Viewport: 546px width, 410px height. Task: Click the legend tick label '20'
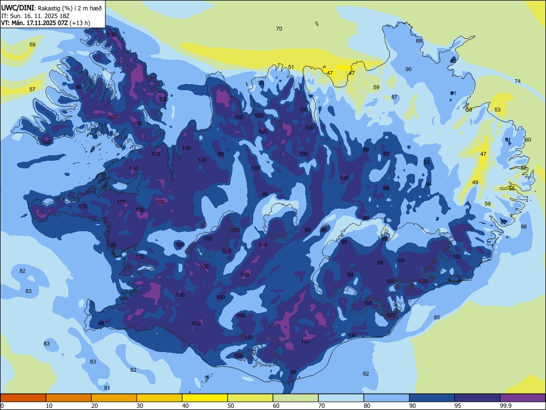94,406
